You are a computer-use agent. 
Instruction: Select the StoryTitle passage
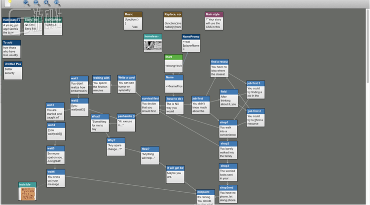click(x=33, y=26)
